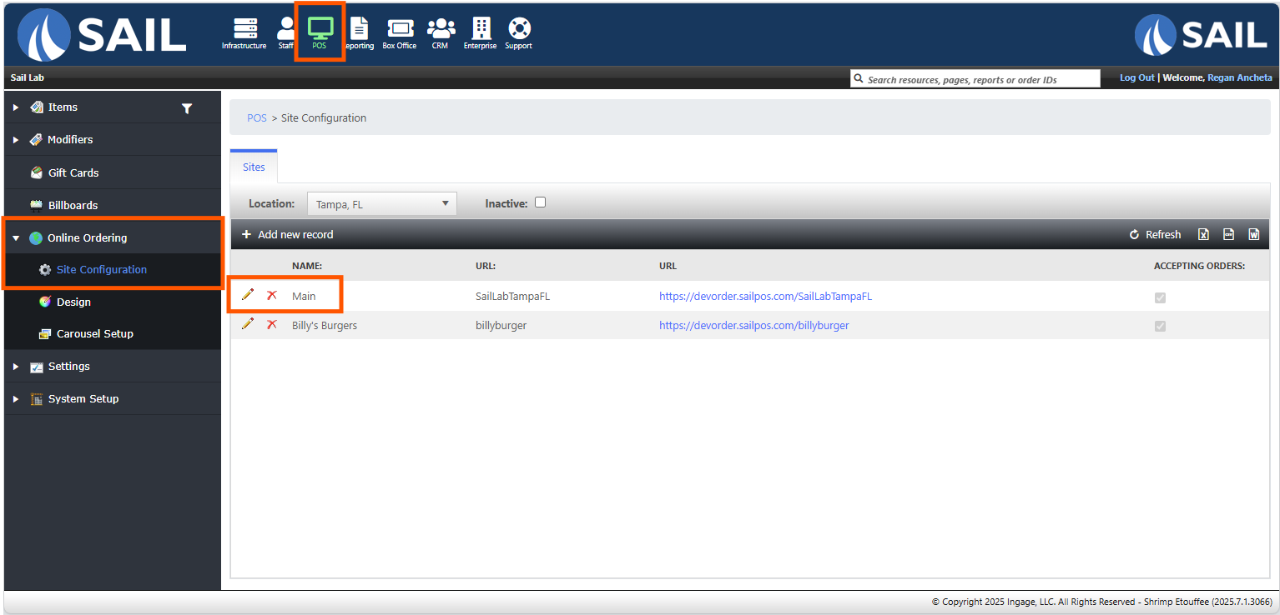This screenshot has height=615, width=1280.
Task: Click the pencil edit icon for Main
Action: pos(248,295)
